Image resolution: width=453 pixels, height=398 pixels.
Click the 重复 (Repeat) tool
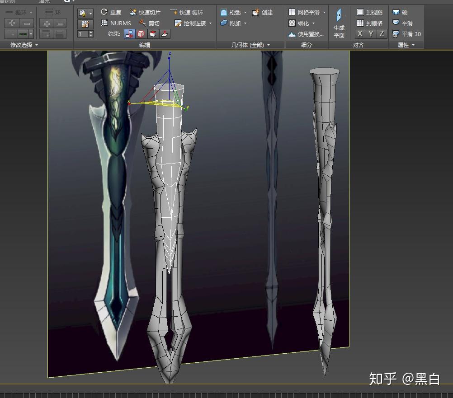111,12
